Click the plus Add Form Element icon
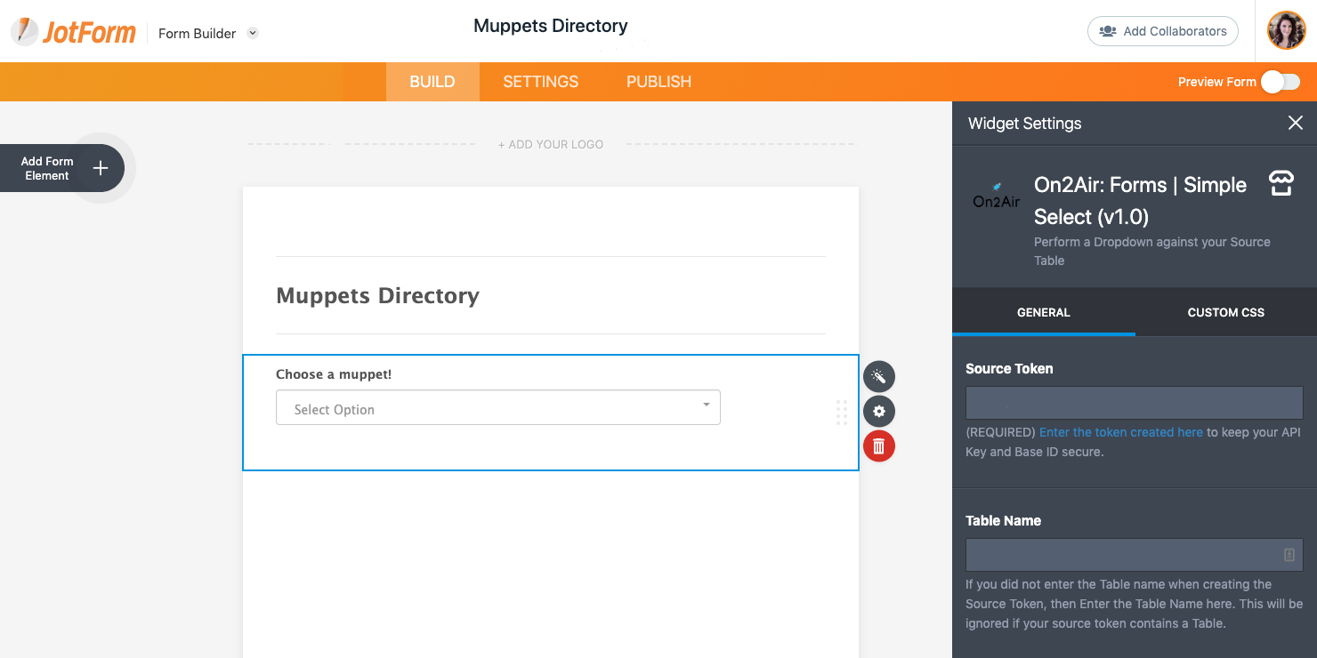 [x=101, y=168]
